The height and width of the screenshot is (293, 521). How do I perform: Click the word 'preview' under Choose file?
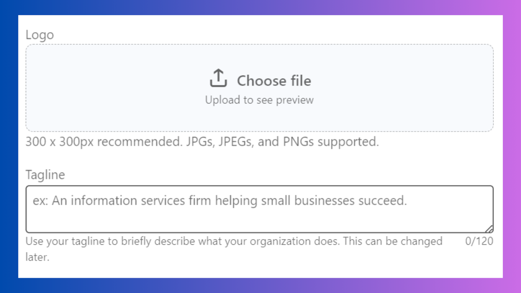(x=295, y=100)
